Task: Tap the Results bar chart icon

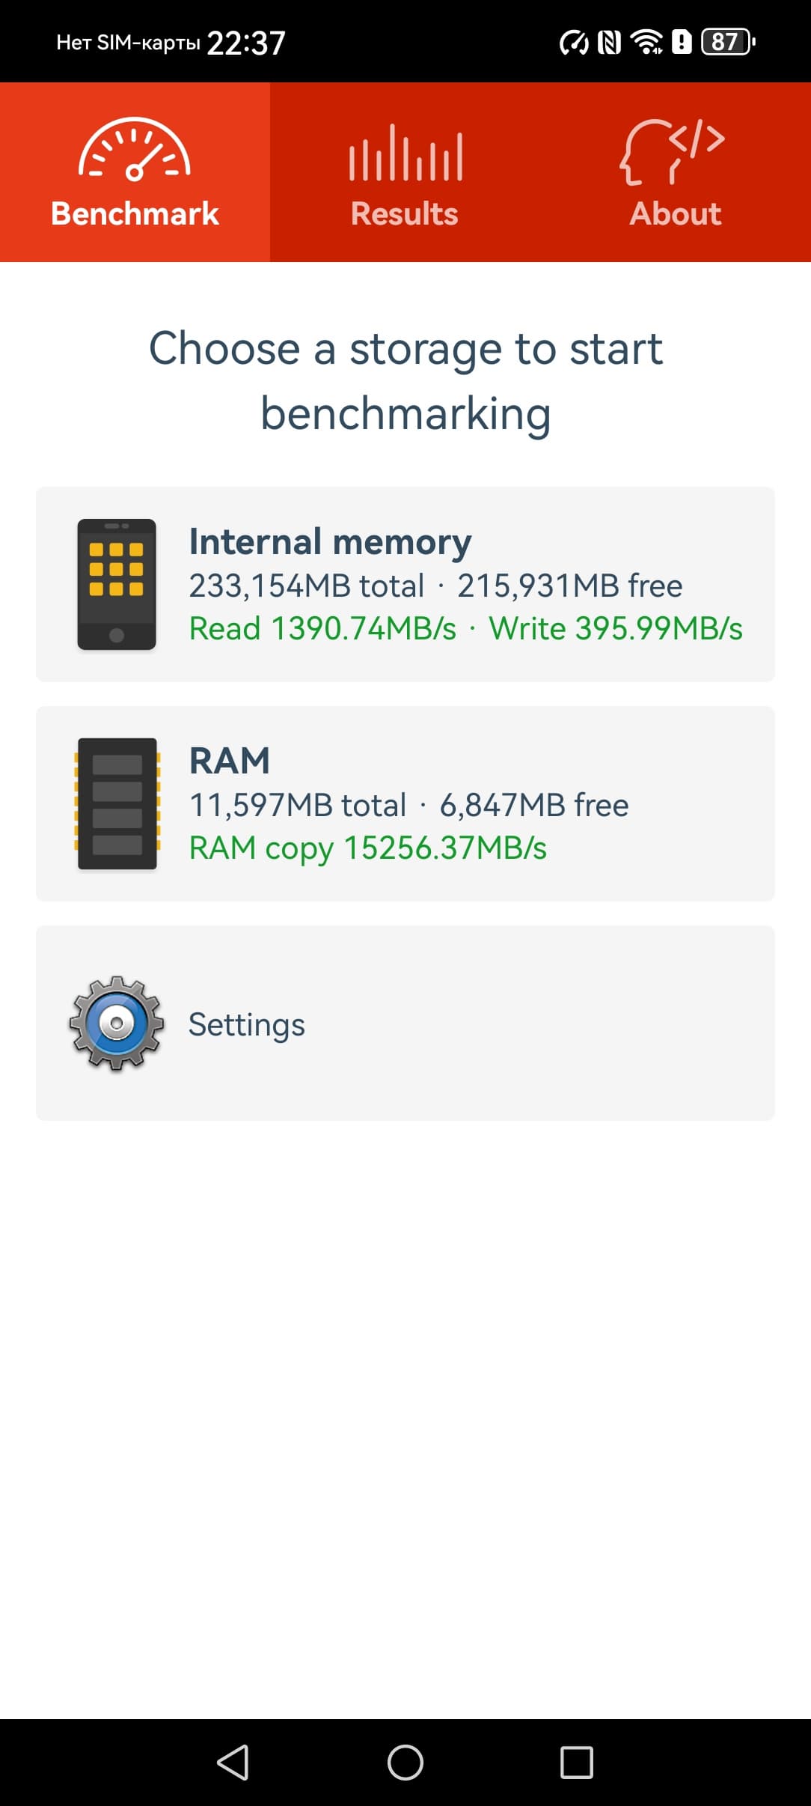Action: pos(405,153)
